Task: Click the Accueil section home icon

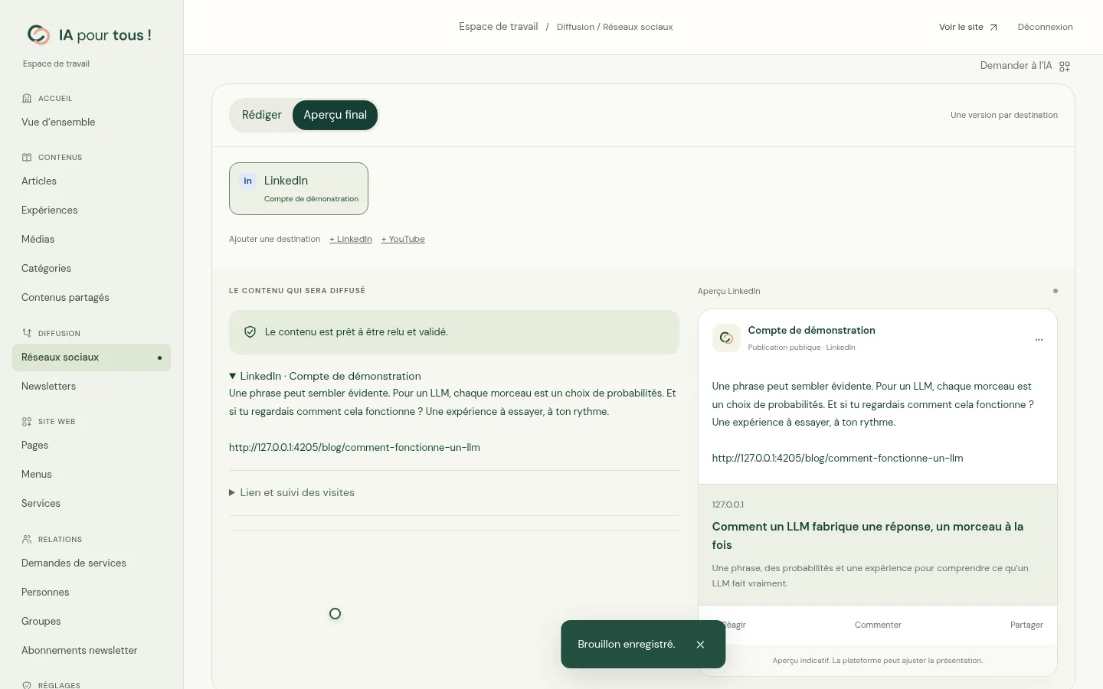Action: coord(27,98)
